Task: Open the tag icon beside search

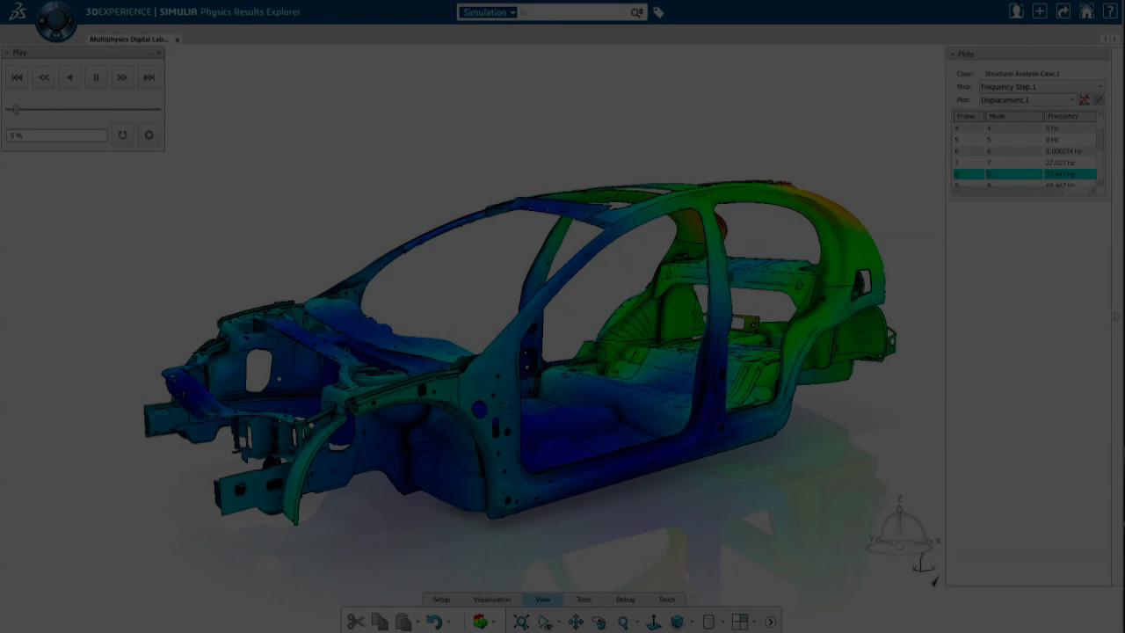Action: coord(658,12)
